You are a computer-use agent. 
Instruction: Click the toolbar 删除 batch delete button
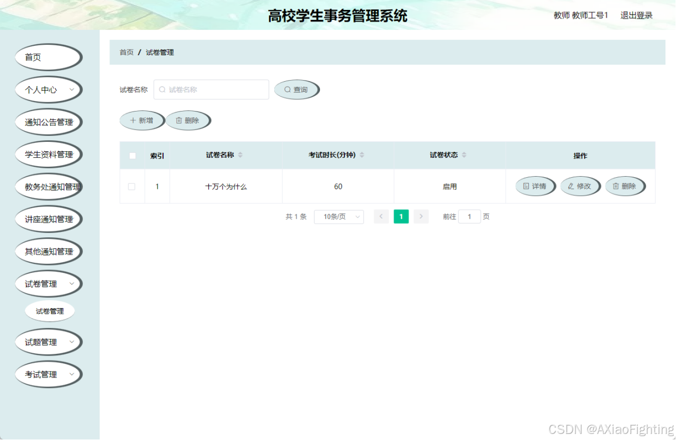(x=188, y=120)
